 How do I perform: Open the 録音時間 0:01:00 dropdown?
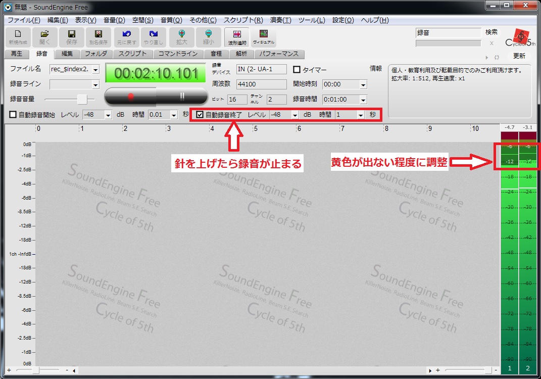pos(363,100)
